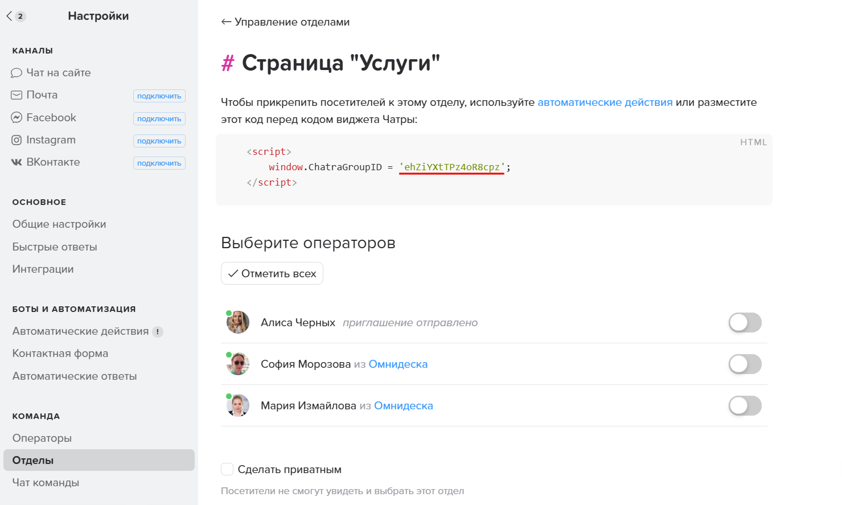Viewport: 842px width, 505px height.
Task: Open автоматические действия link in description
Action: pyautogui.click(x=605, y=102)
